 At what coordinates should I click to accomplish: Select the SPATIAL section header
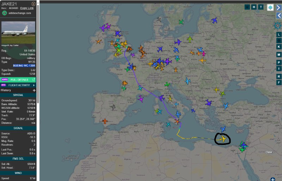tap(18, 95)
